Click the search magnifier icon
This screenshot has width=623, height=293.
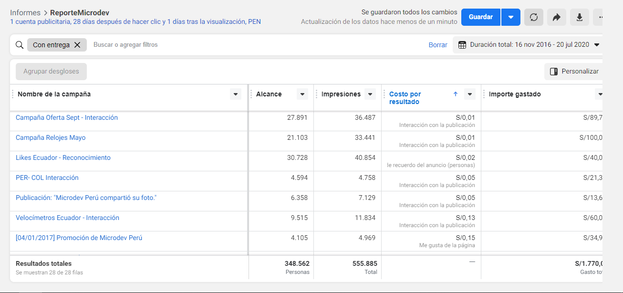[x=20, y=45]
